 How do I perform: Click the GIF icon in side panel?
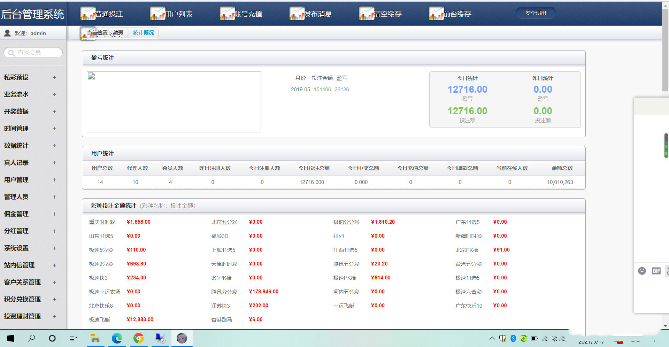point(656,271)
